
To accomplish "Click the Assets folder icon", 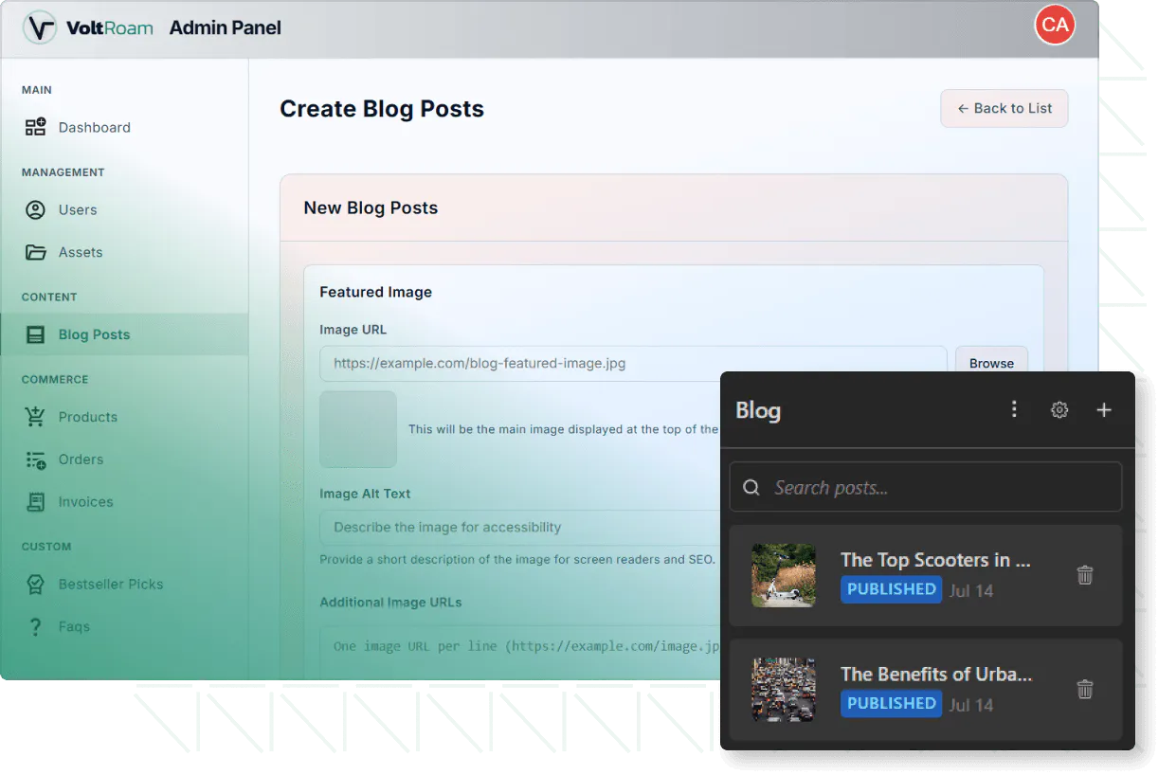I will [x=35, y=252].
